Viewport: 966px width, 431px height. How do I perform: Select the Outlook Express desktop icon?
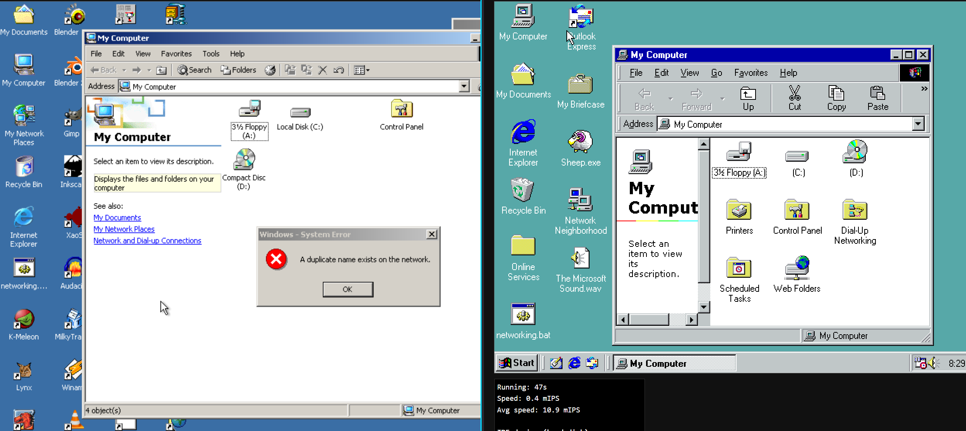[581, 27]
